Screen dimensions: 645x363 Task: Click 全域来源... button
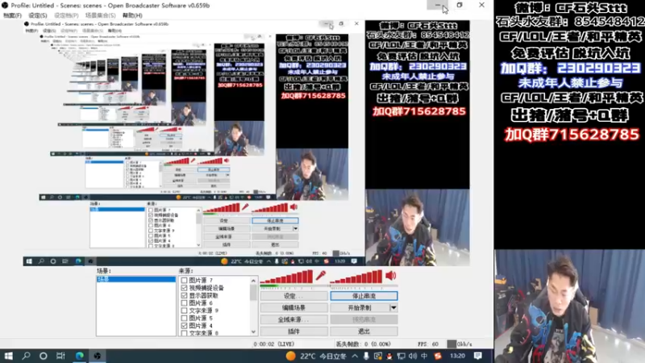293,319
